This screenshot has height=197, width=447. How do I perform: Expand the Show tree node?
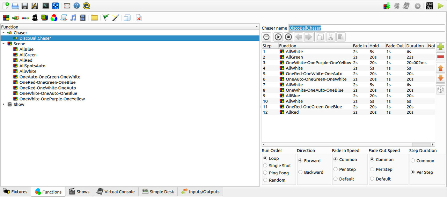click(x=3, y=104)
